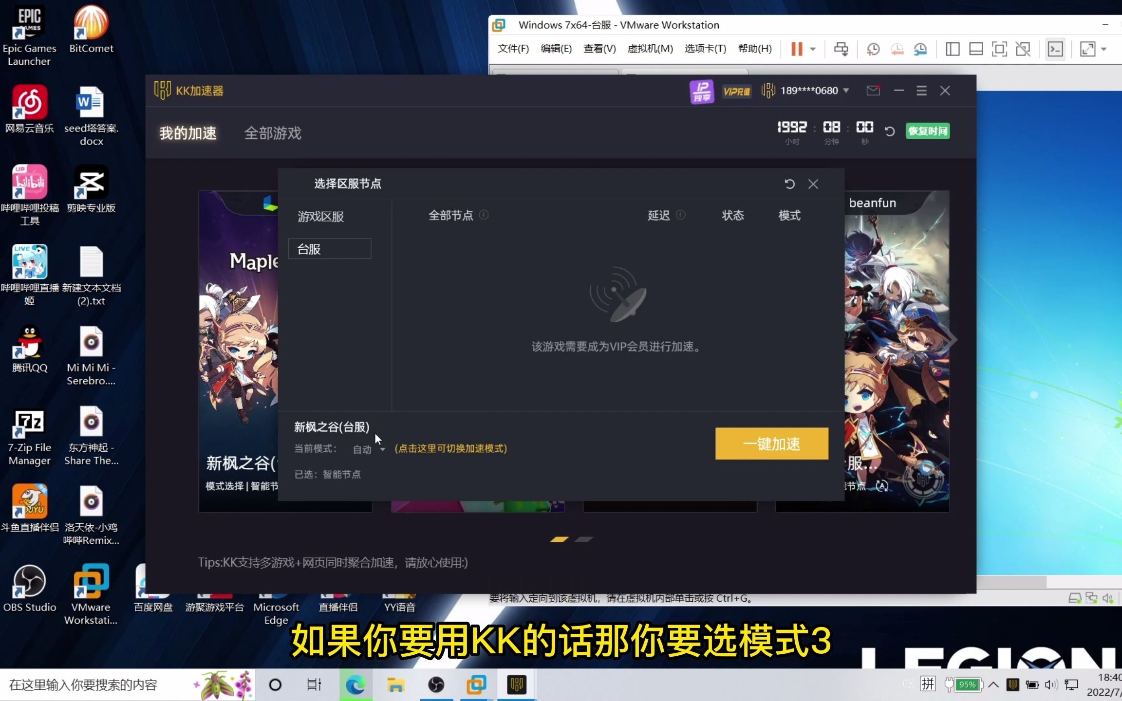Open the purple IP独享 icon
This screenshot has width=1122, height=701.
pos(701,91)
